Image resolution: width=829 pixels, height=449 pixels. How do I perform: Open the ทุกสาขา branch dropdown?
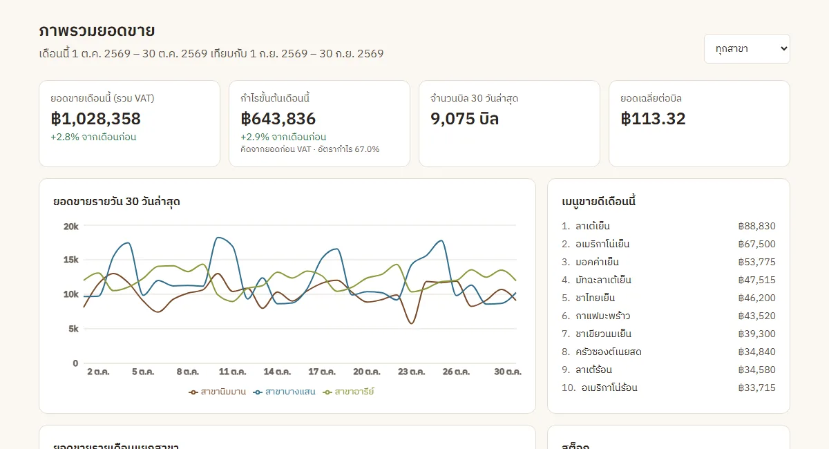tap(747, 48)
